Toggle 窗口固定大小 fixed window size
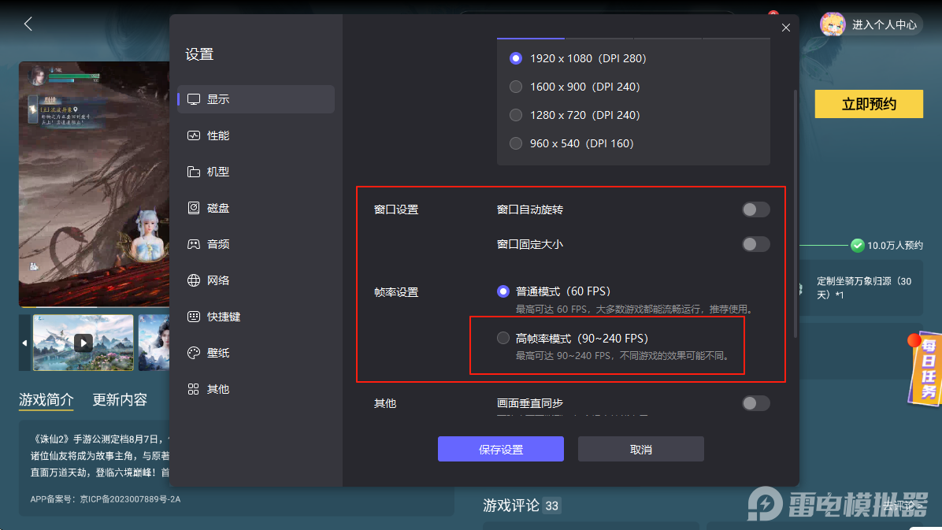This screenshot has width=942, height=530. (x=755, y=244)
